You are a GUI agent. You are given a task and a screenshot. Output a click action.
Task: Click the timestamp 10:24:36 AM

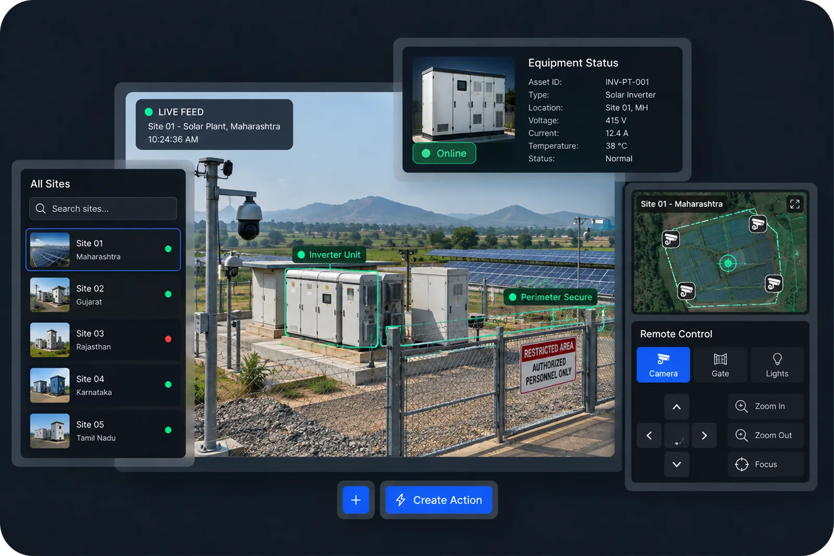(173, 139)
